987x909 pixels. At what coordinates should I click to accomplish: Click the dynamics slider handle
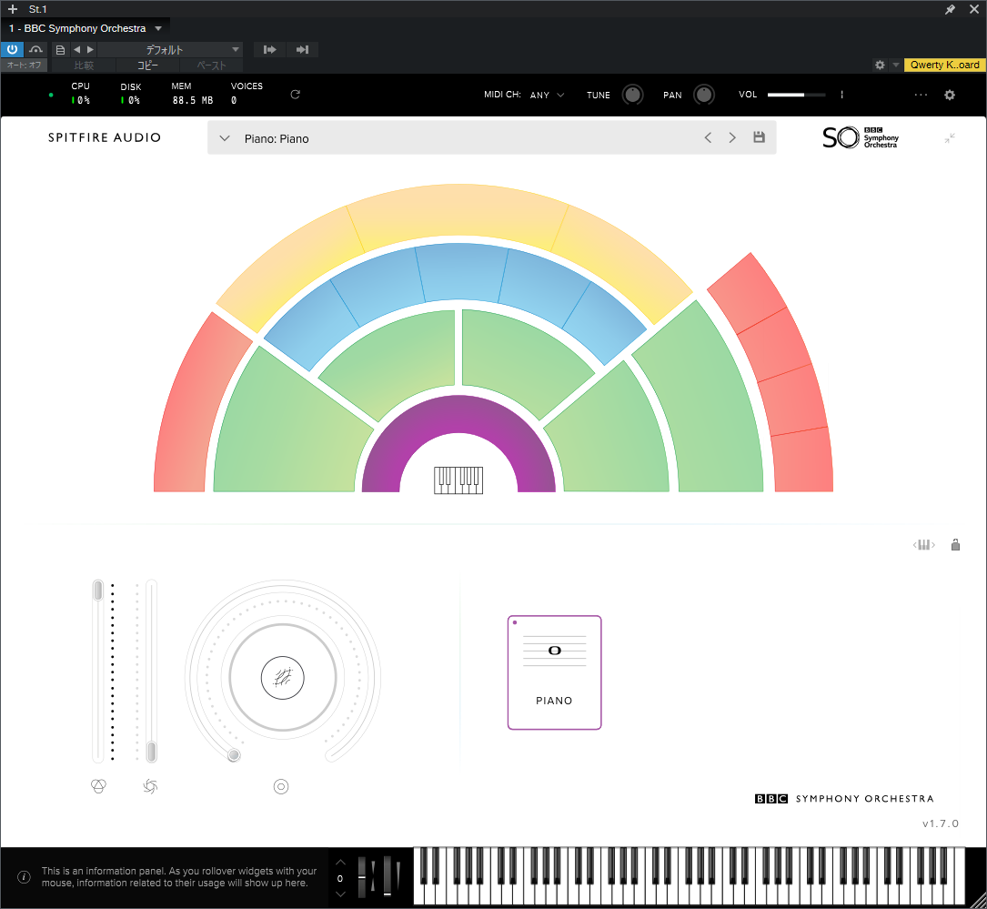tap(151, 752)
